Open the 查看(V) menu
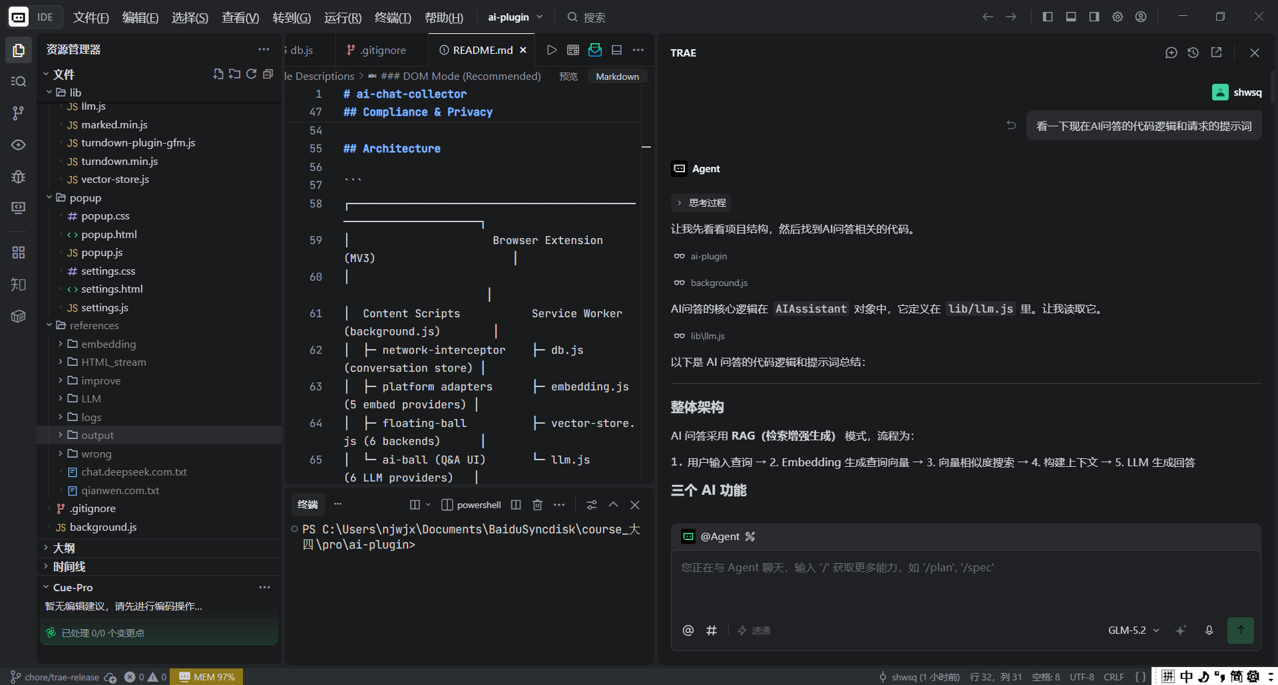The image size is (1278, 685). point(240,17)
